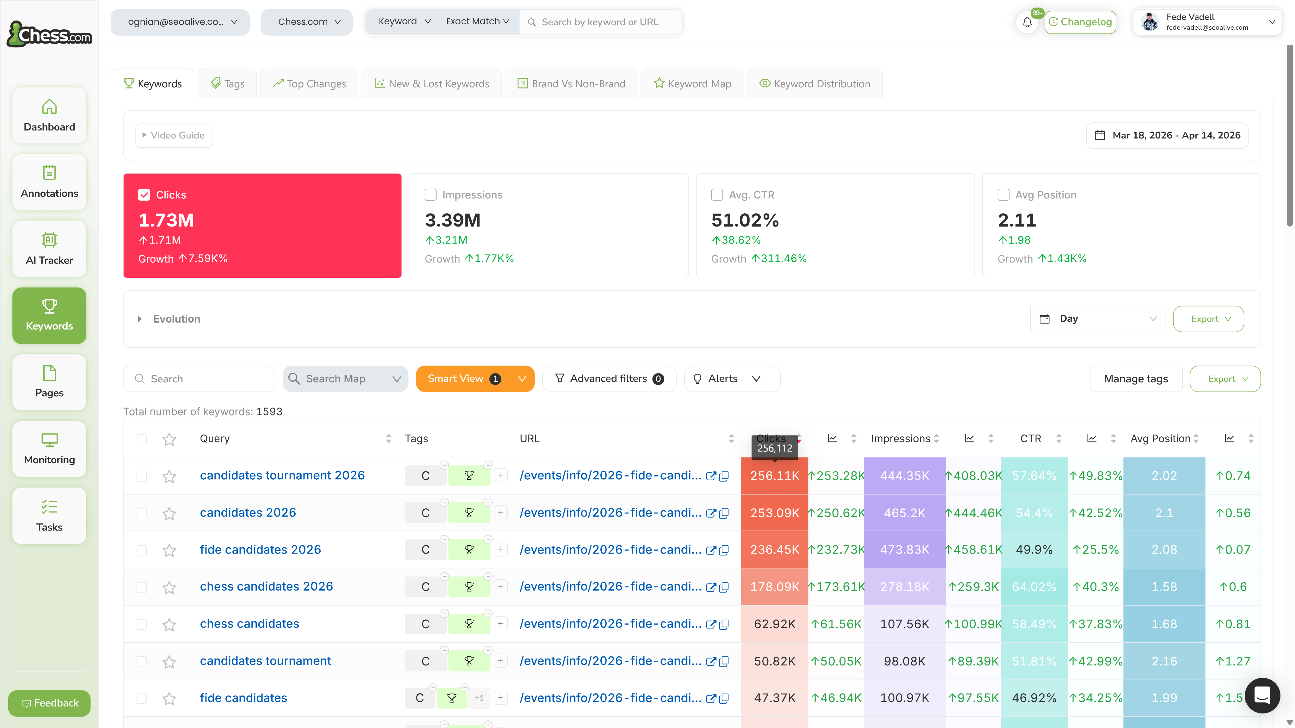This screenshot has height=728, width=1295.
Task: Open the notifications bell icon
Action: pos(1027,22)
